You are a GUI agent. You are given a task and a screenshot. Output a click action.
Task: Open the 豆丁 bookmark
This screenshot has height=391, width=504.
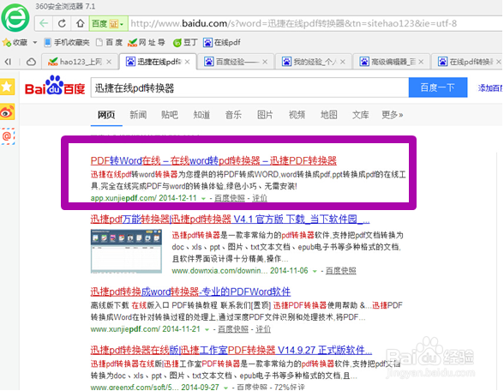tap(185, 43)
